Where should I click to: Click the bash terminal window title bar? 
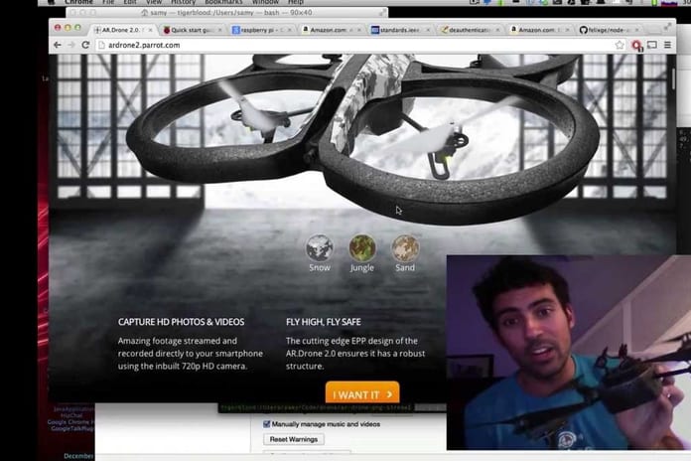(x=227, y=13)
